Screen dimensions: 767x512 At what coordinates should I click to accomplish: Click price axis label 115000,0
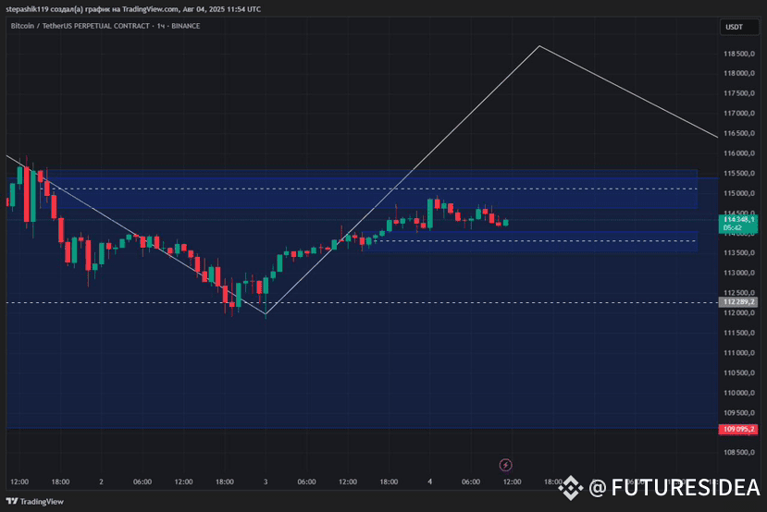point(739,193)
